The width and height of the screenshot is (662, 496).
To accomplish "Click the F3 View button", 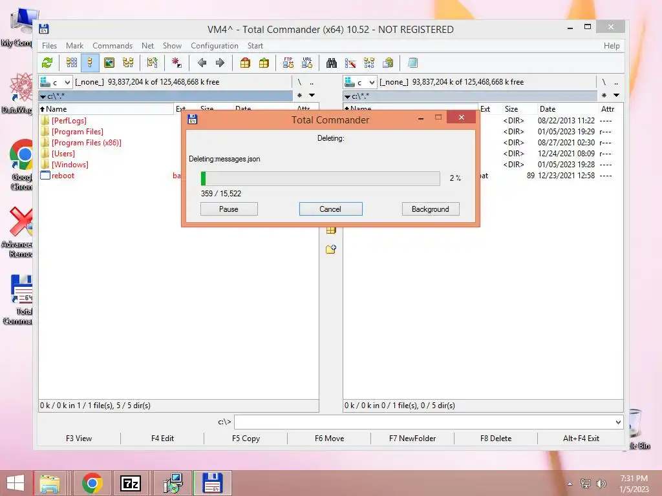I will coord(79,439).
